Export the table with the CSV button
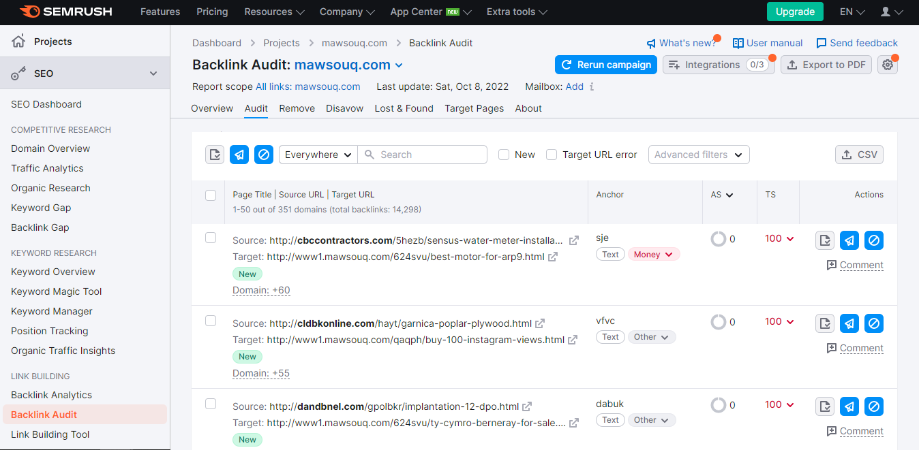 tap(859, 155)
